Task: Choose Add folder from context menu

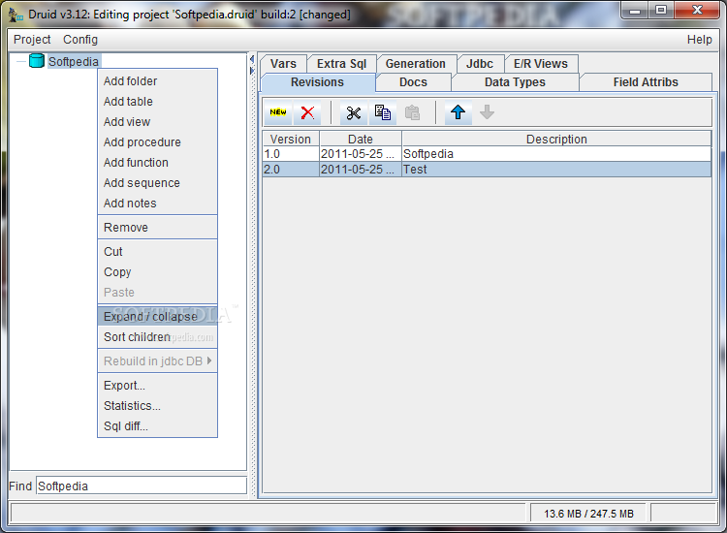Action: pos(158,81)
